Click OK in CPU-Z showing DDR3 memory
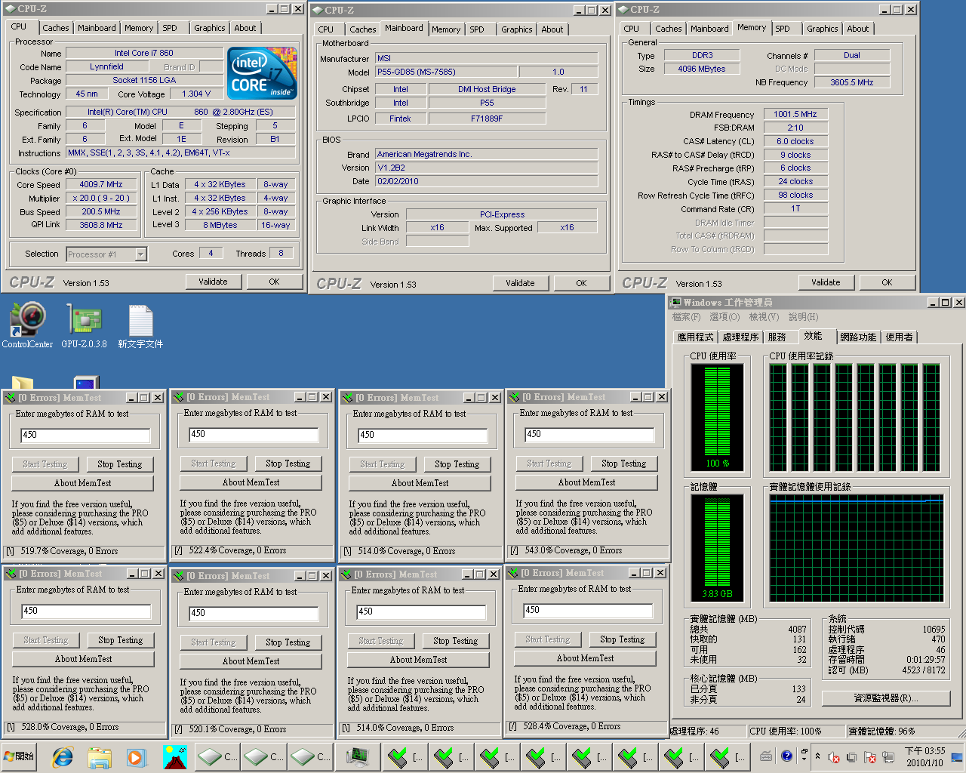The height and width of the screenshot is (773, 966). coord(887,282)
